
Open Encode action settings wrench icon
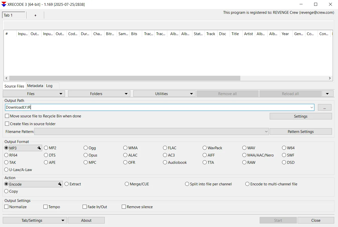pos(60,184)
